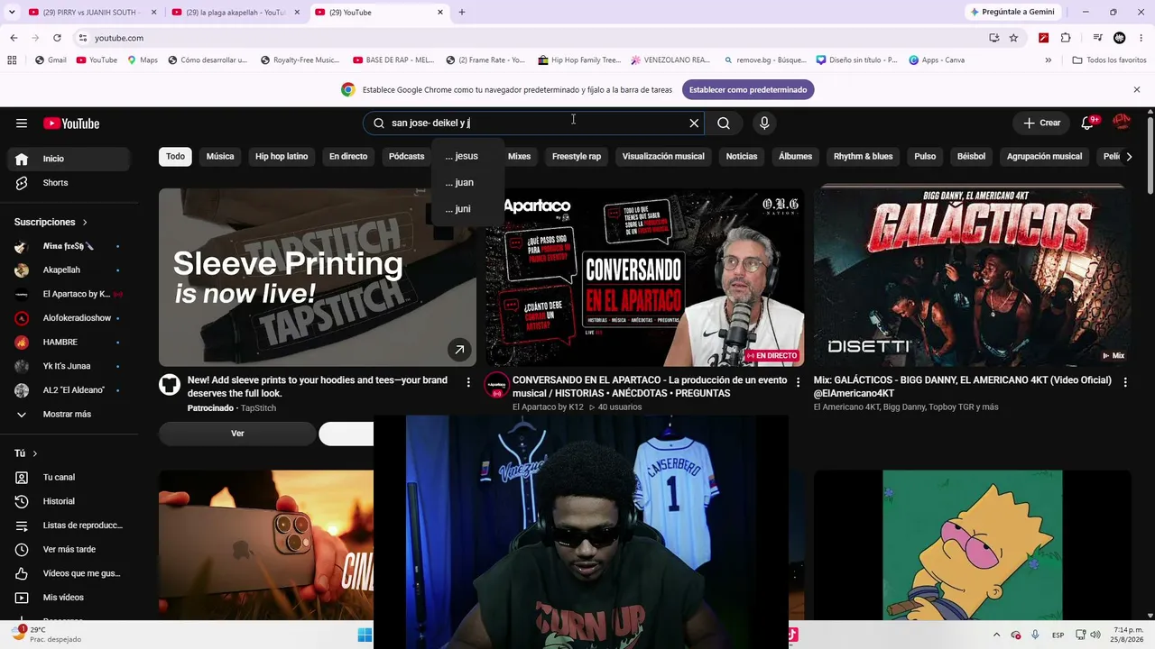Select the Música filter chip
This screenshot has width=1155, height=649.
point(220,157)
